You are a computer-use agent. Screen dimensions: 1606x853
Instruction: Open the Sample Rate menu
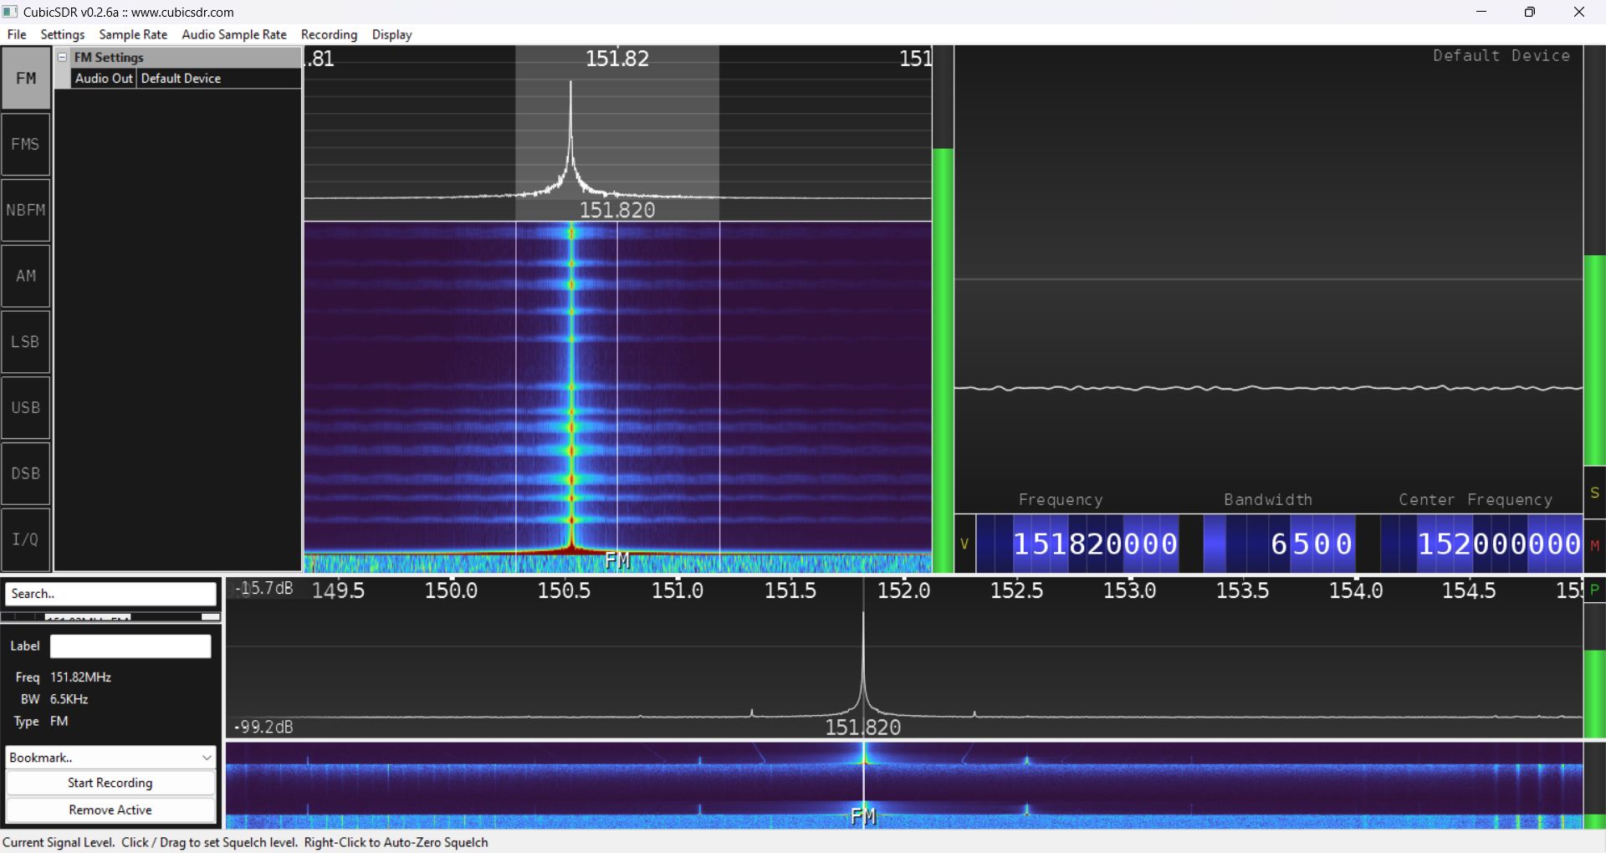click(x=133, y=34)
